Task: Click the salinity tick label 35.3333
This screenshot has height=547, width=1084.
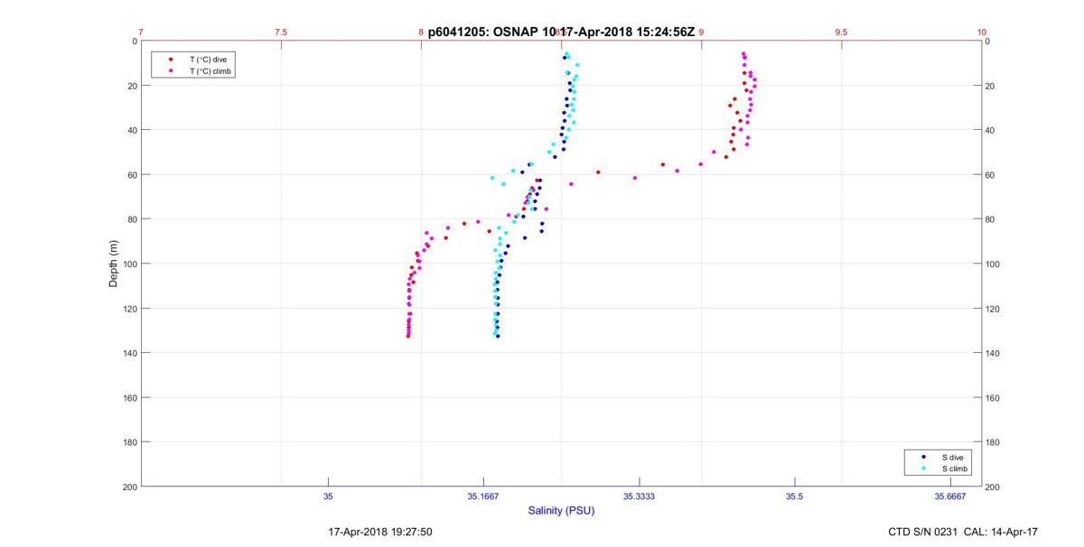Action: [x=639, y=496]
